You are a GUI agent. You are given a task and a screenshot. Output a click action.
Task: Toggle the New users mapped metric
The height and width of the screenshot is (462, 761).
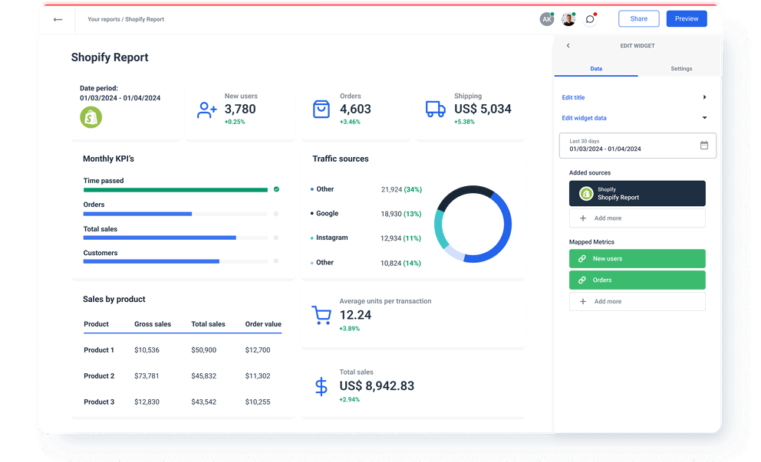[x=637, y=258]
